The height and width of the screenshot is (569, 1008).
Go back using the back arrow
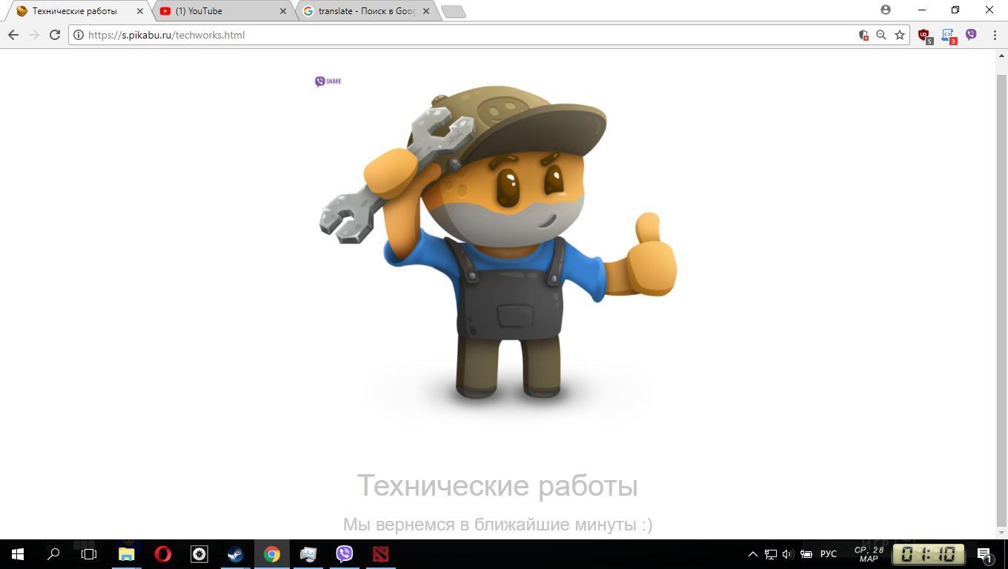(13, 35)
